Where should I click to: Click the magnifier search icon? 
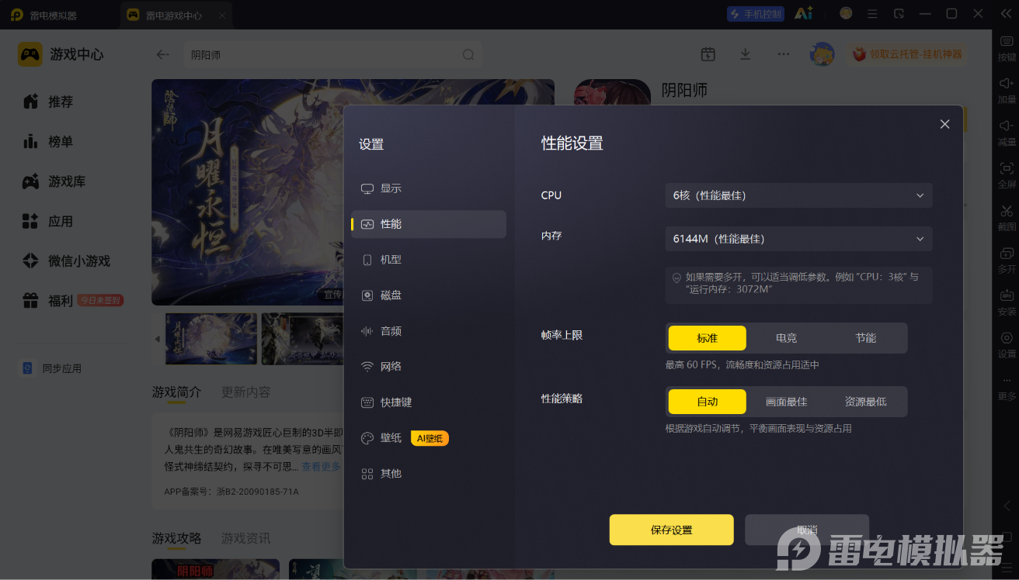468,55
